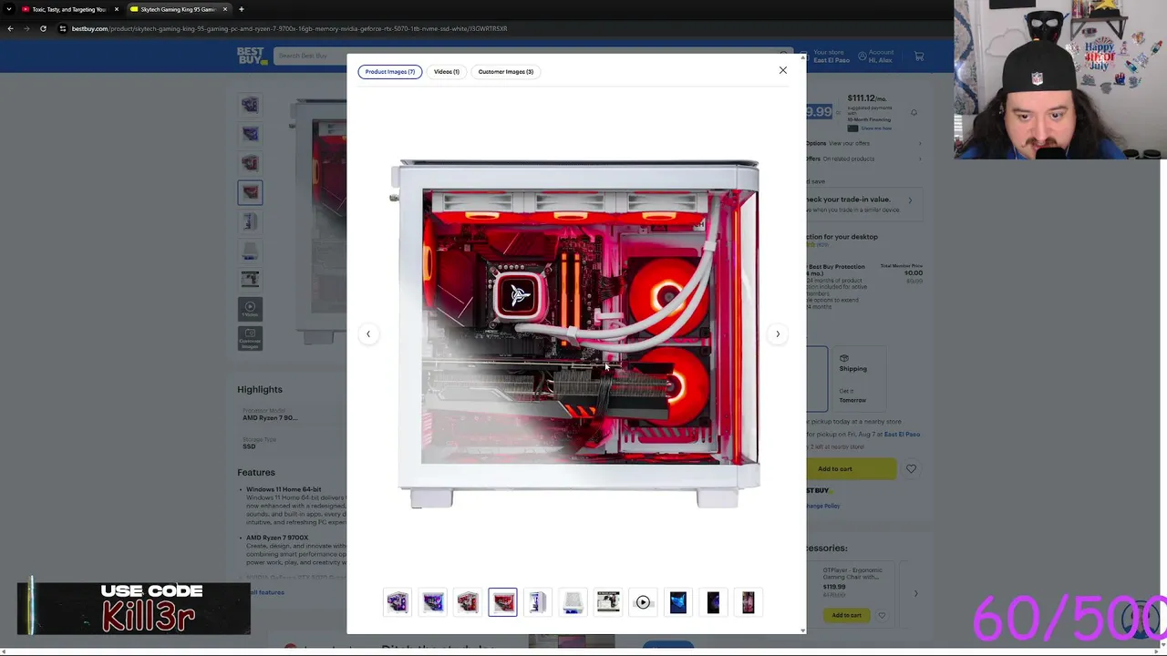Viewport: 1167px width, 656px height.
Task: Expand the Offers on related products row
Action: [x=864, y=159]
